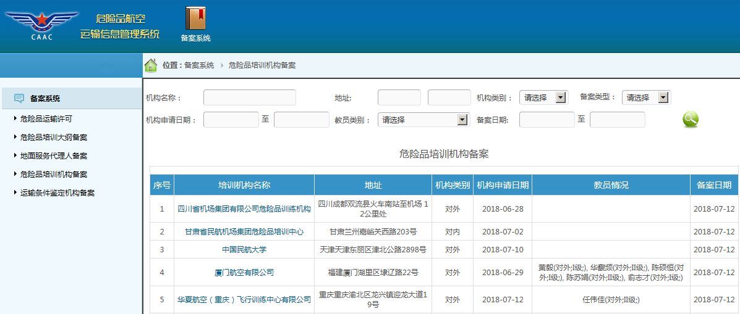The image size is (740, 314).
Task: Open 华夏航空（重庆）飞行训练中心有限公司 link
Action: point(244,299)
